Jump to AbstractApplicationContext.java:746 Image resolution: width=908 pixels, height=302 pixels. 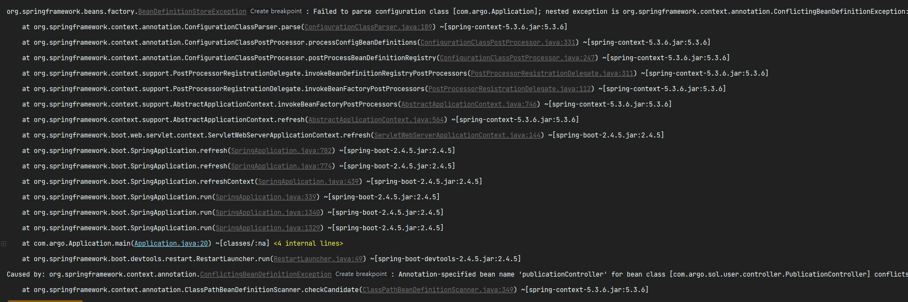pos(469,104)
